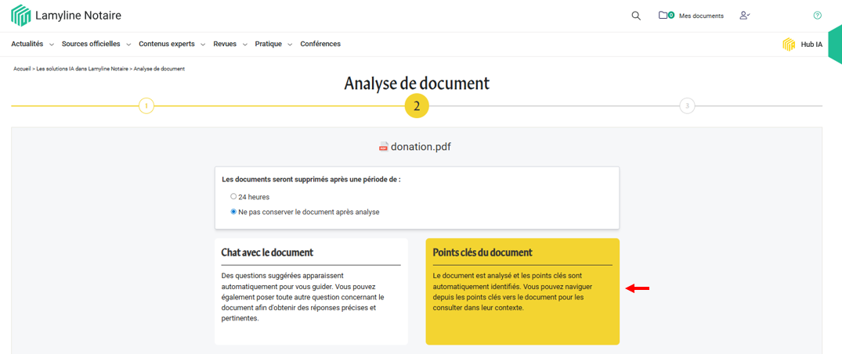Click the Analyse de document page heading
842x354 pixels.
(x=417, y=83)
